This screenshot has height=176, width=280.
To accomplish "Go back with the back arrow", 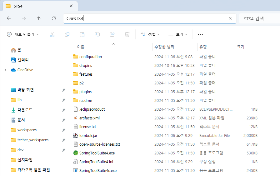I will 9,18.
